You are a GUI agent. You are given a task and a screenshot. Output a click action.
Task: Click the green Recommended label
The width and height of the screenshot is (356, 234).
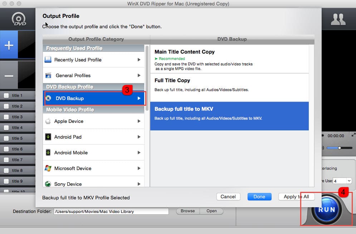coord(172,59)
